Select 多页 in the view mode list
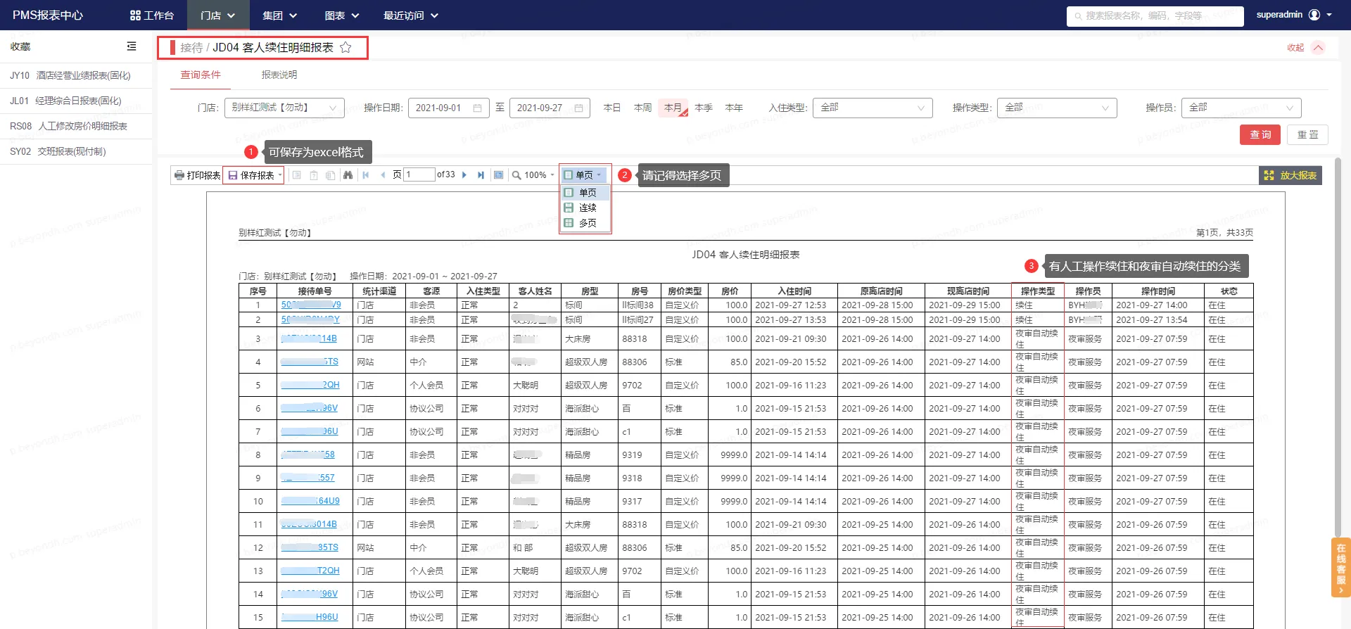The width and height of the screenshot is (1351, 629). [x=585, y=223]
